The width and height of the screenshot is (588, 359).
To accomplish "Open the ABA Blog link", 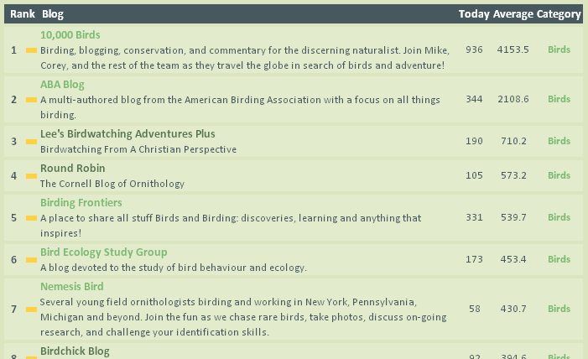I will [x=62, y=85].
